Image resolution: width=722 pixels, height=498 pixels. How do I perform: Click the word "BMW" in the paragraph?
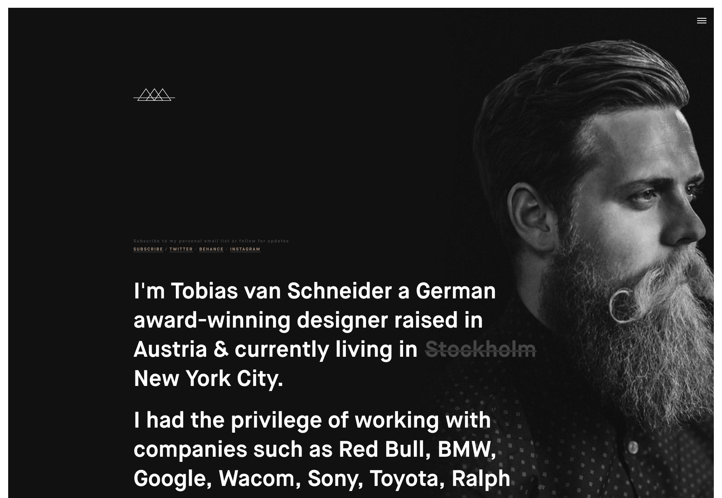coord(466,449)
